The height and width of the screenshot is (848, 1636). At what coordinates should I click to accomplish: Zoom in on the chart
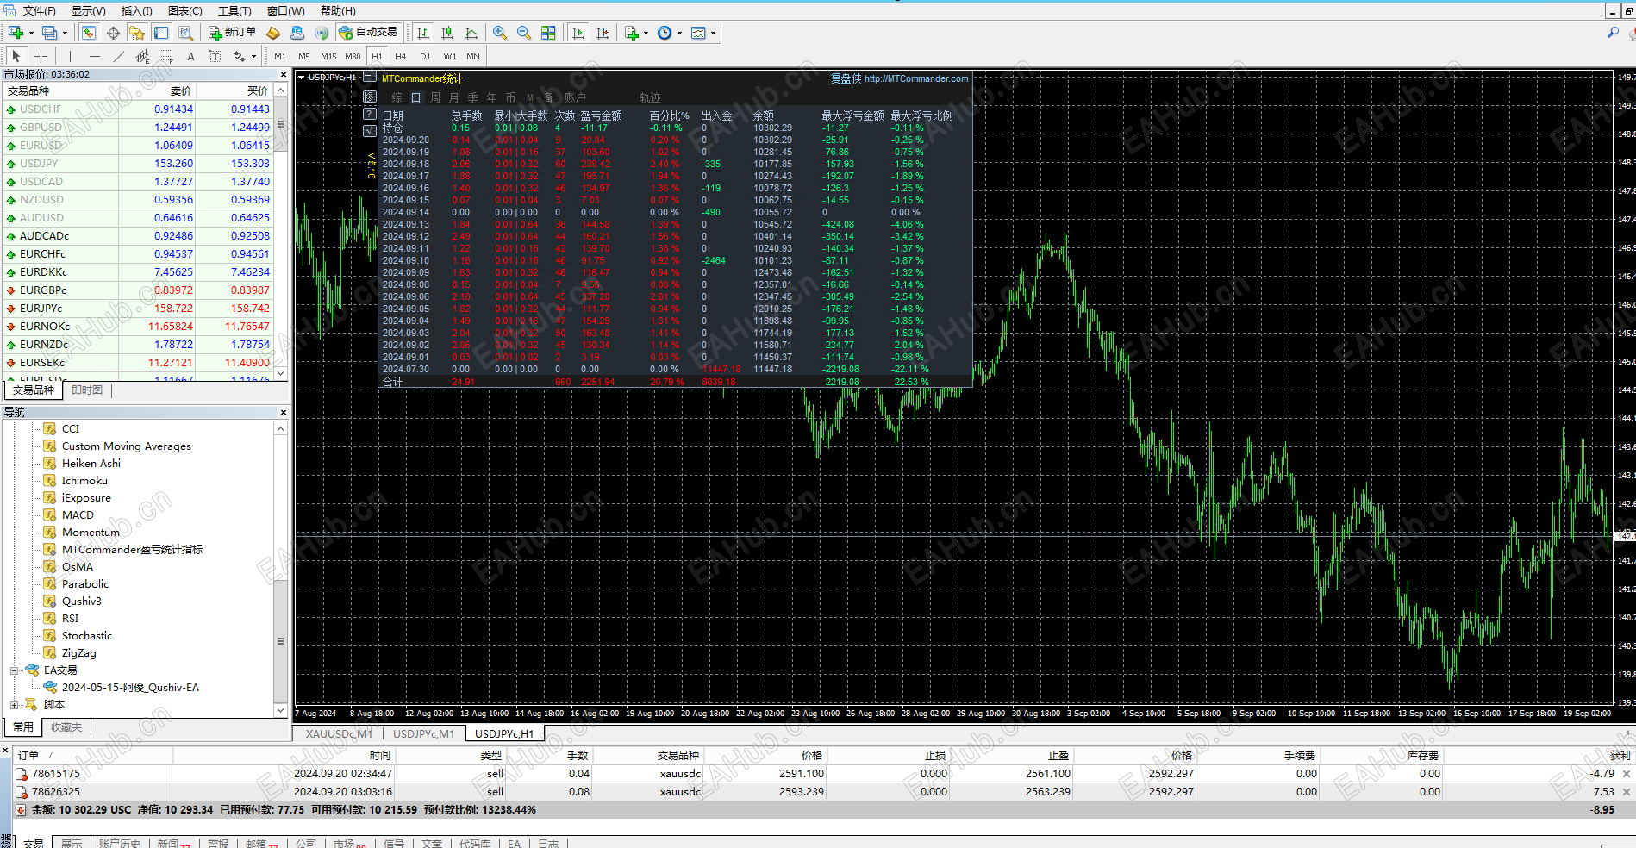point(499,33)
